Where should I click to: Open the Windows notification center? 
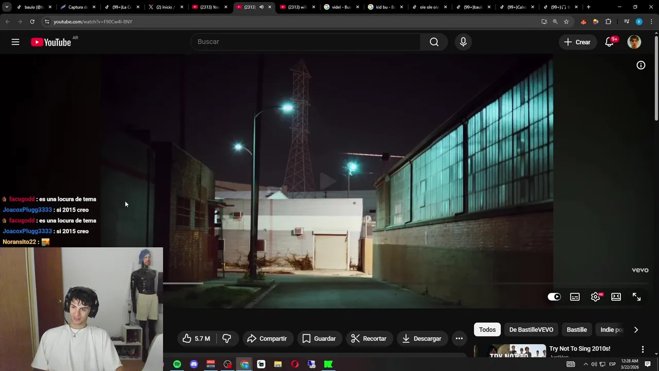648,364
